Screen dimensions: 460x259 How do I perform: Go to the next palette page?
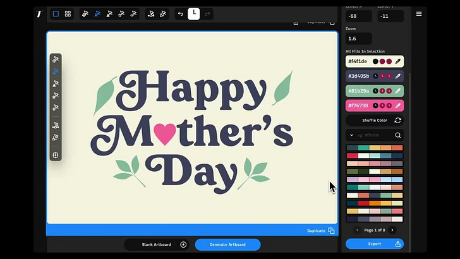tap(392, 230)
